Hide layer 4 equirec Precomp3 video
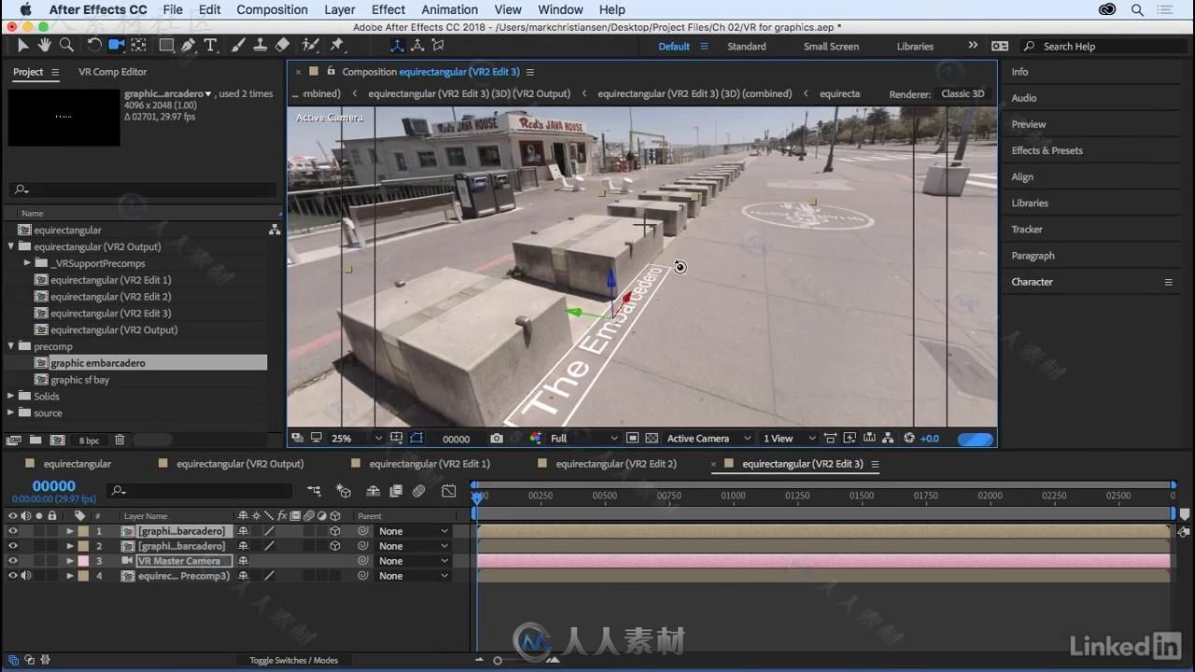The width and height of the screenshot is (1195, 672). 13,576
